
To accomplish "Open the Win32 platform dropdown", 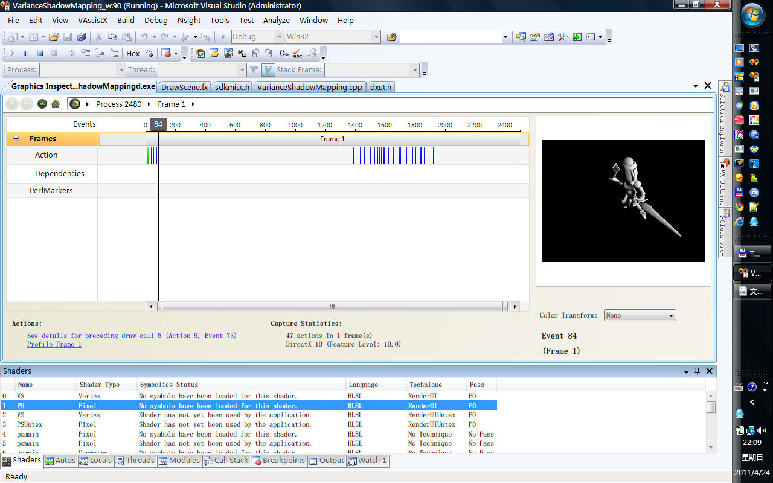I will (376, 37).
